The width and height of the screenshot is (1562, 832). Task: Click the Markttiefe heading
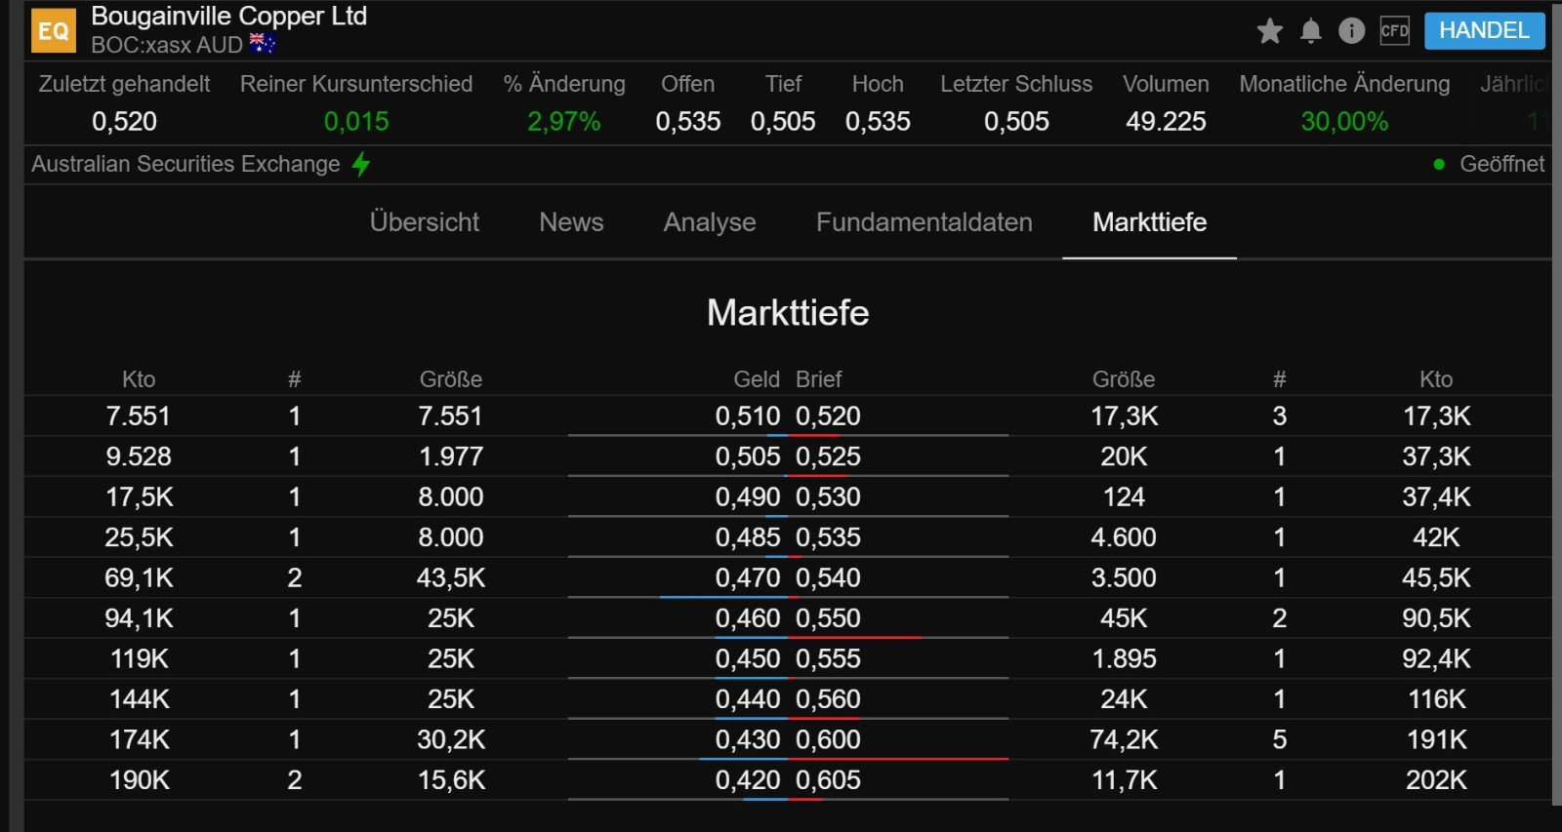788,313
